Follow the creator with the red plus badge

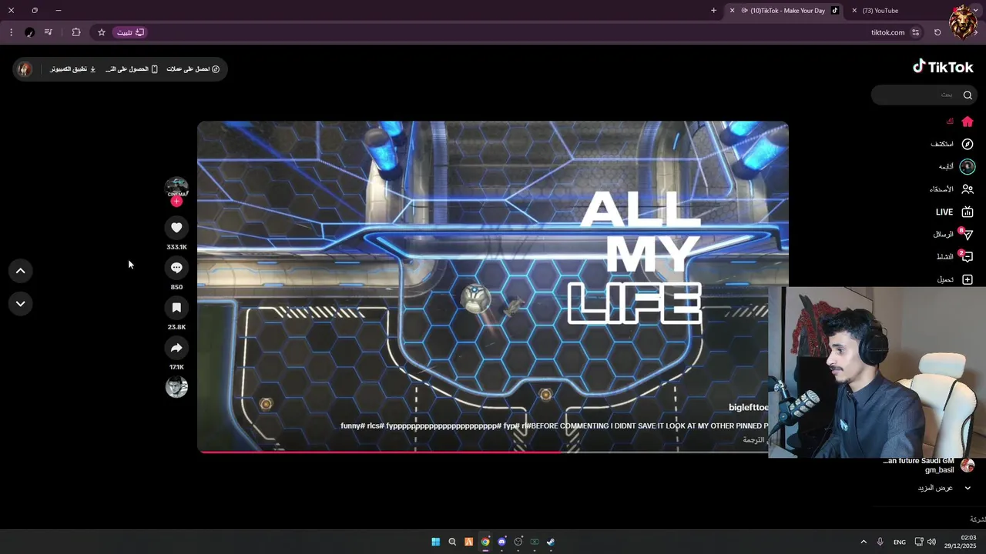pyautogui.click(x=176, y=201)
